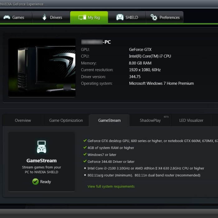The image size is (218, 218).
Task: Click the green Ready checkmark icon
Action: click(x=36, y=182)
